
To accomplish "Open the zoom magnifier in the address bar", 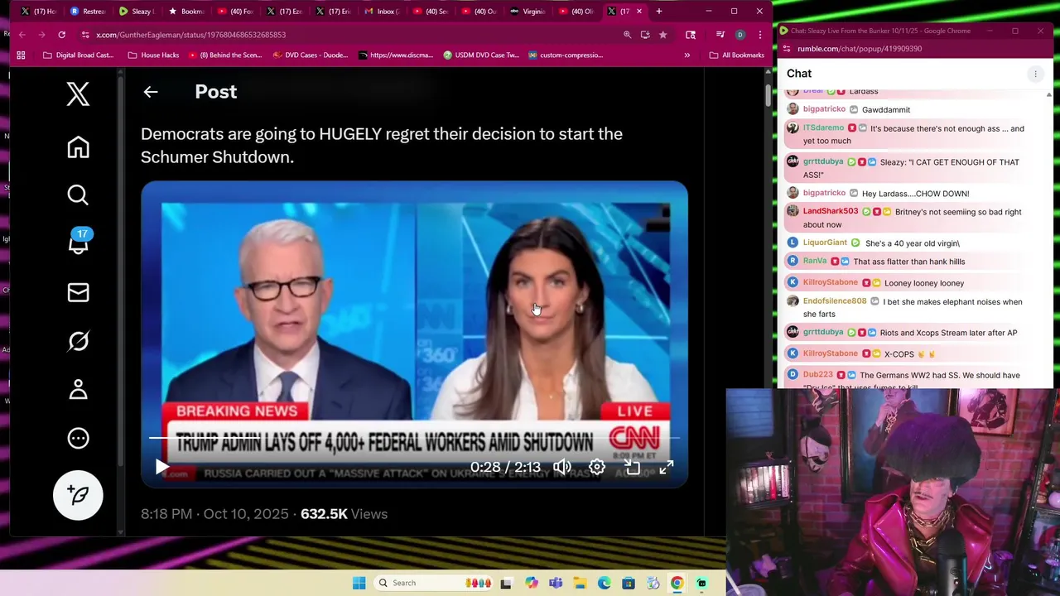I will point(627,35).
